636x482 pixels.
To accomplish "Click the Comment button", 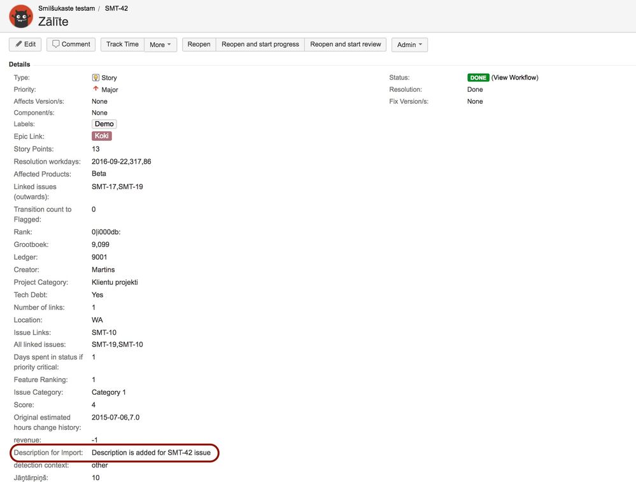I will click(71, 44).
